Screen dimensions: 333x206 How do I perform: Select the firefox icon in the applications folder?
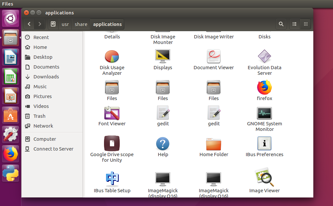click(264, 87)
